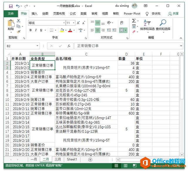Image resolution: width=188 pixels, height=171 pixels.
Task: Open Sort and Filter 排序和筛选
Action: click(x=147, y=26)
